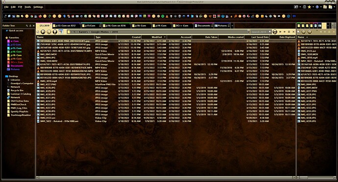Select file IMG_4227.PNG in left pane
Image resolution: width=338 pixels, height=182 pixels.
click(48, 85)
